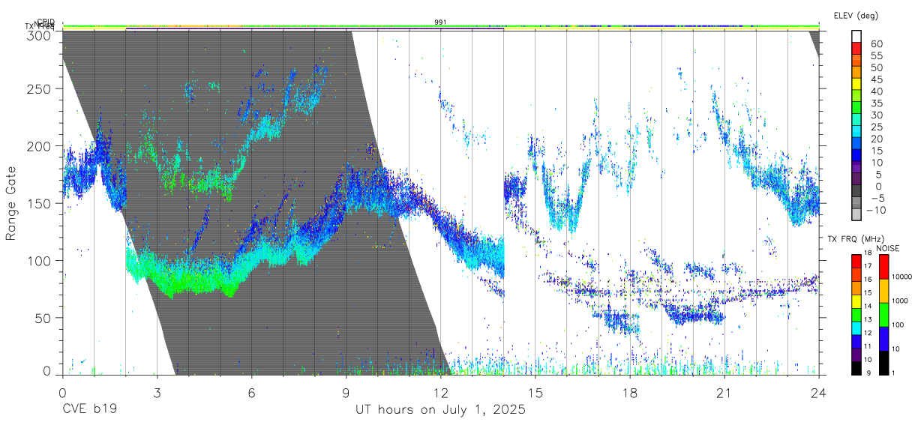
Task: Click the x-axis tick label '15'
Action: click(535, 392)
